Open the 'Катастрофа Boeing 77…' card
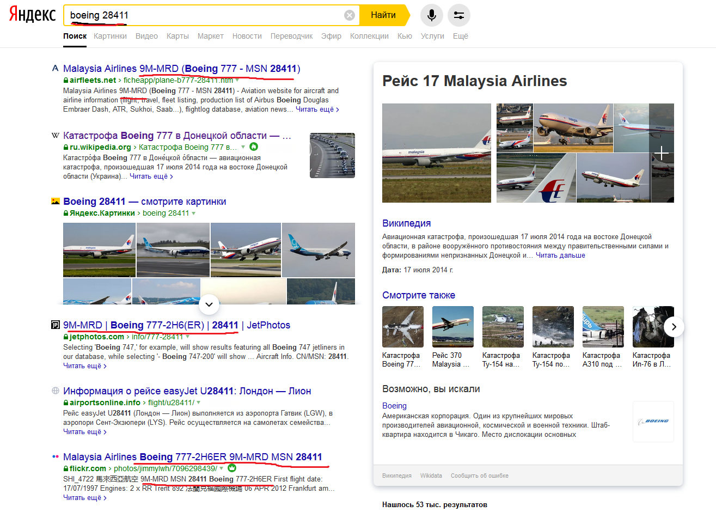716x512 pixels. 402,338
